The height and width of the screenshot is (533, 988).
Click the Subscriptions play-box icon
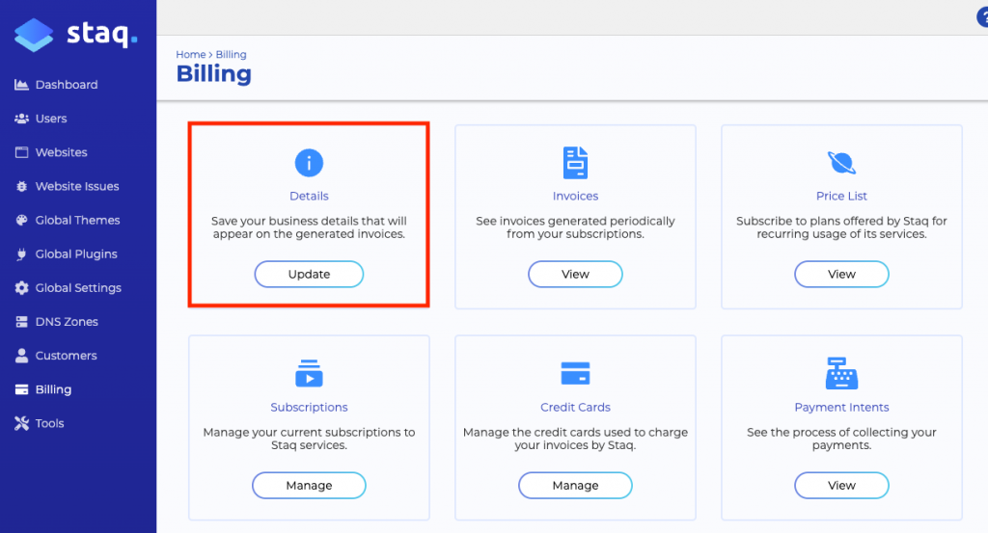click(309, 373)
